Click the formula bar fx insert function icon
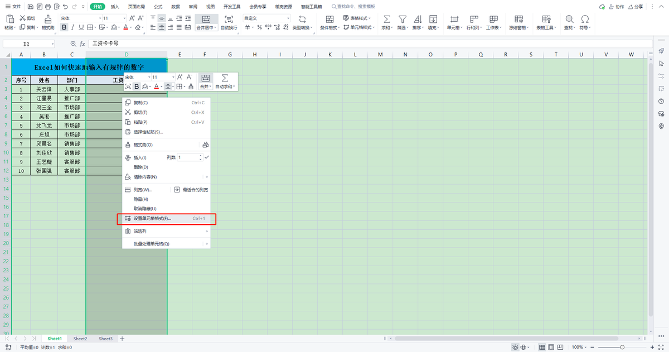The height and width of the screenshot is (352, 669). (82, 44)
